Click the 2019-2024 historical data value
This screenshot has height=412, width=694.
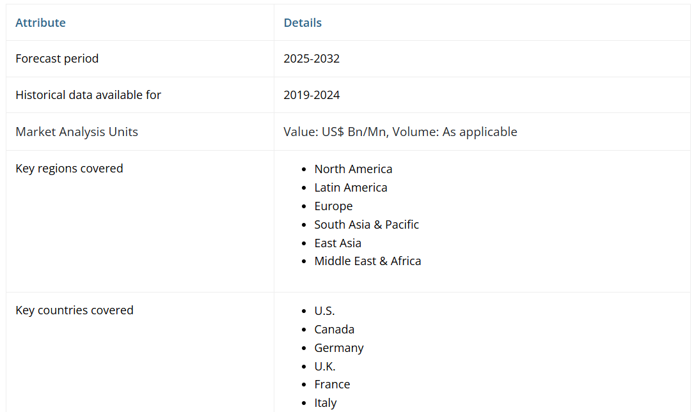312,95
